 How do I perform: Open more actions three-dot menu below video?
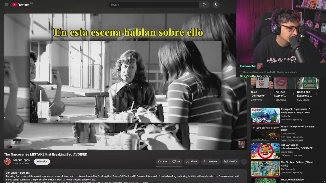click(x=244, y=162)
